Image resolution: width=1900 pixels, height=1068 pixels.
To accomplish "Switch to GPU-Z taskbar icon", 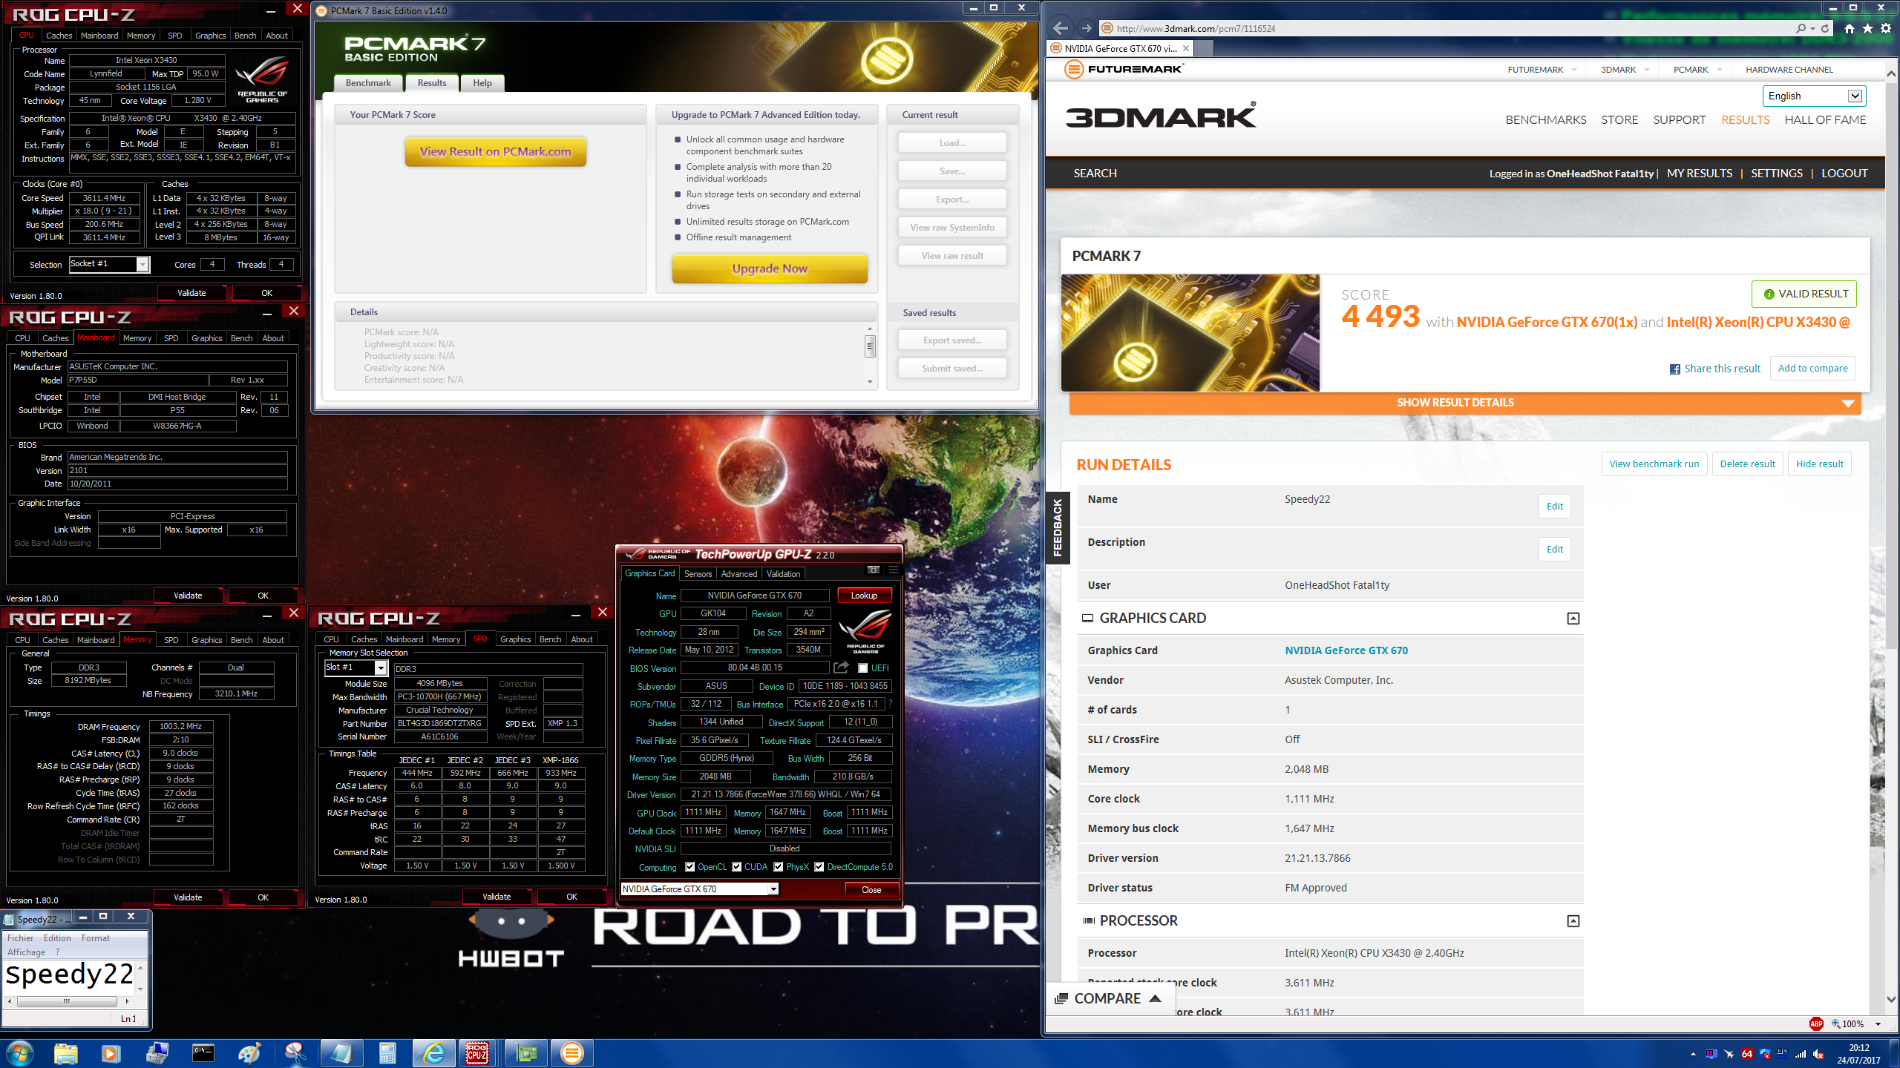I will pyautogui.click(x=525, y=1053).
